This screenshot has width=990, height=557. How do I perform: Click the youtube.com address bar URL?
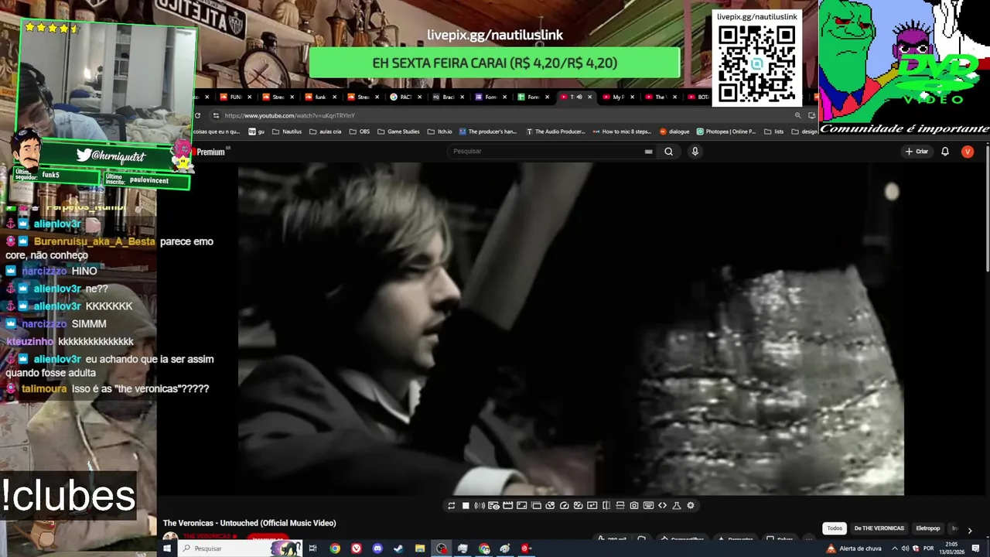(x=290, y=115)
